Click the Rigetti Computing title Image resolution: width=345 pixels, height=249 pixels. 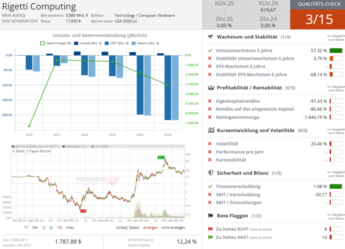coord(39,7)
